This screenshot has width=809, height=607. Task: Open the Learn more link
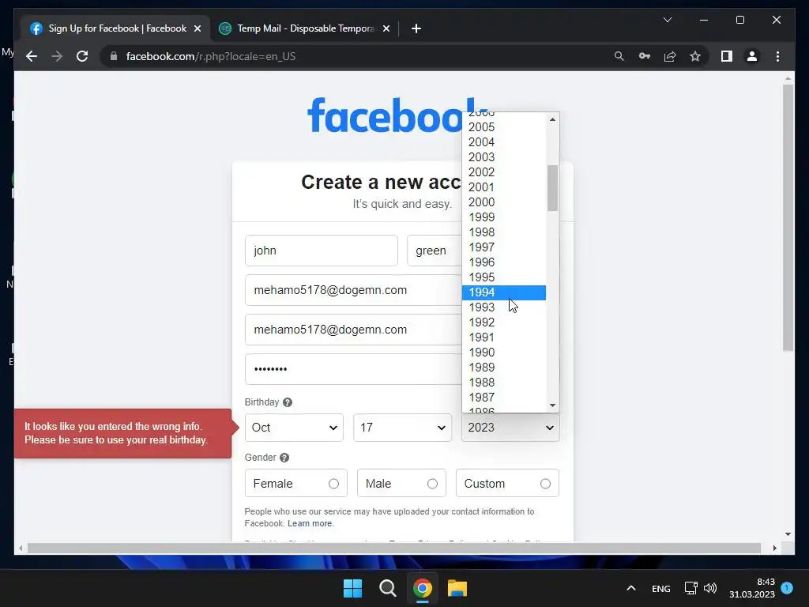[x=310, y=523]
